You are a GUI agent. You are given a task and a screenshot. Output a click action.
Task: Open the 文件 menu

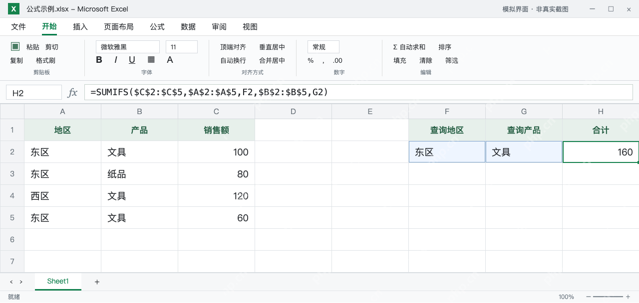(x=18, y=27)
